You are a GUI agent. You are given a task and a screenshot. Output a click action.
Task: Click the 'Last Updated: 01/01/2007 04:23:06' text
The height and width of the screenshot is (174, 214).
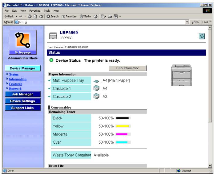68,47
